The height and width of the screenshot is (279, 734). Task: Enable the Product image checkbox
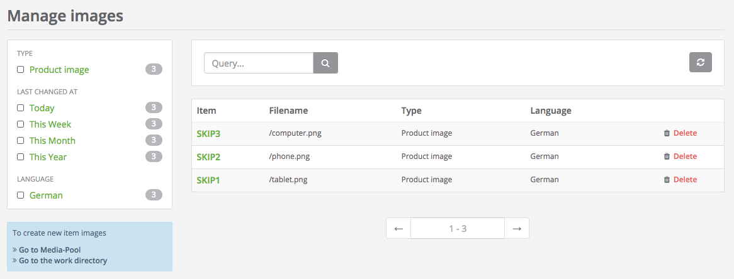(x=21, y=70)
